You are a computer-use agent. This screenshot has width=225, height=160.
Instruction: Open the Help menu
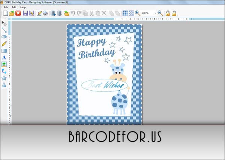click(23, 7)
